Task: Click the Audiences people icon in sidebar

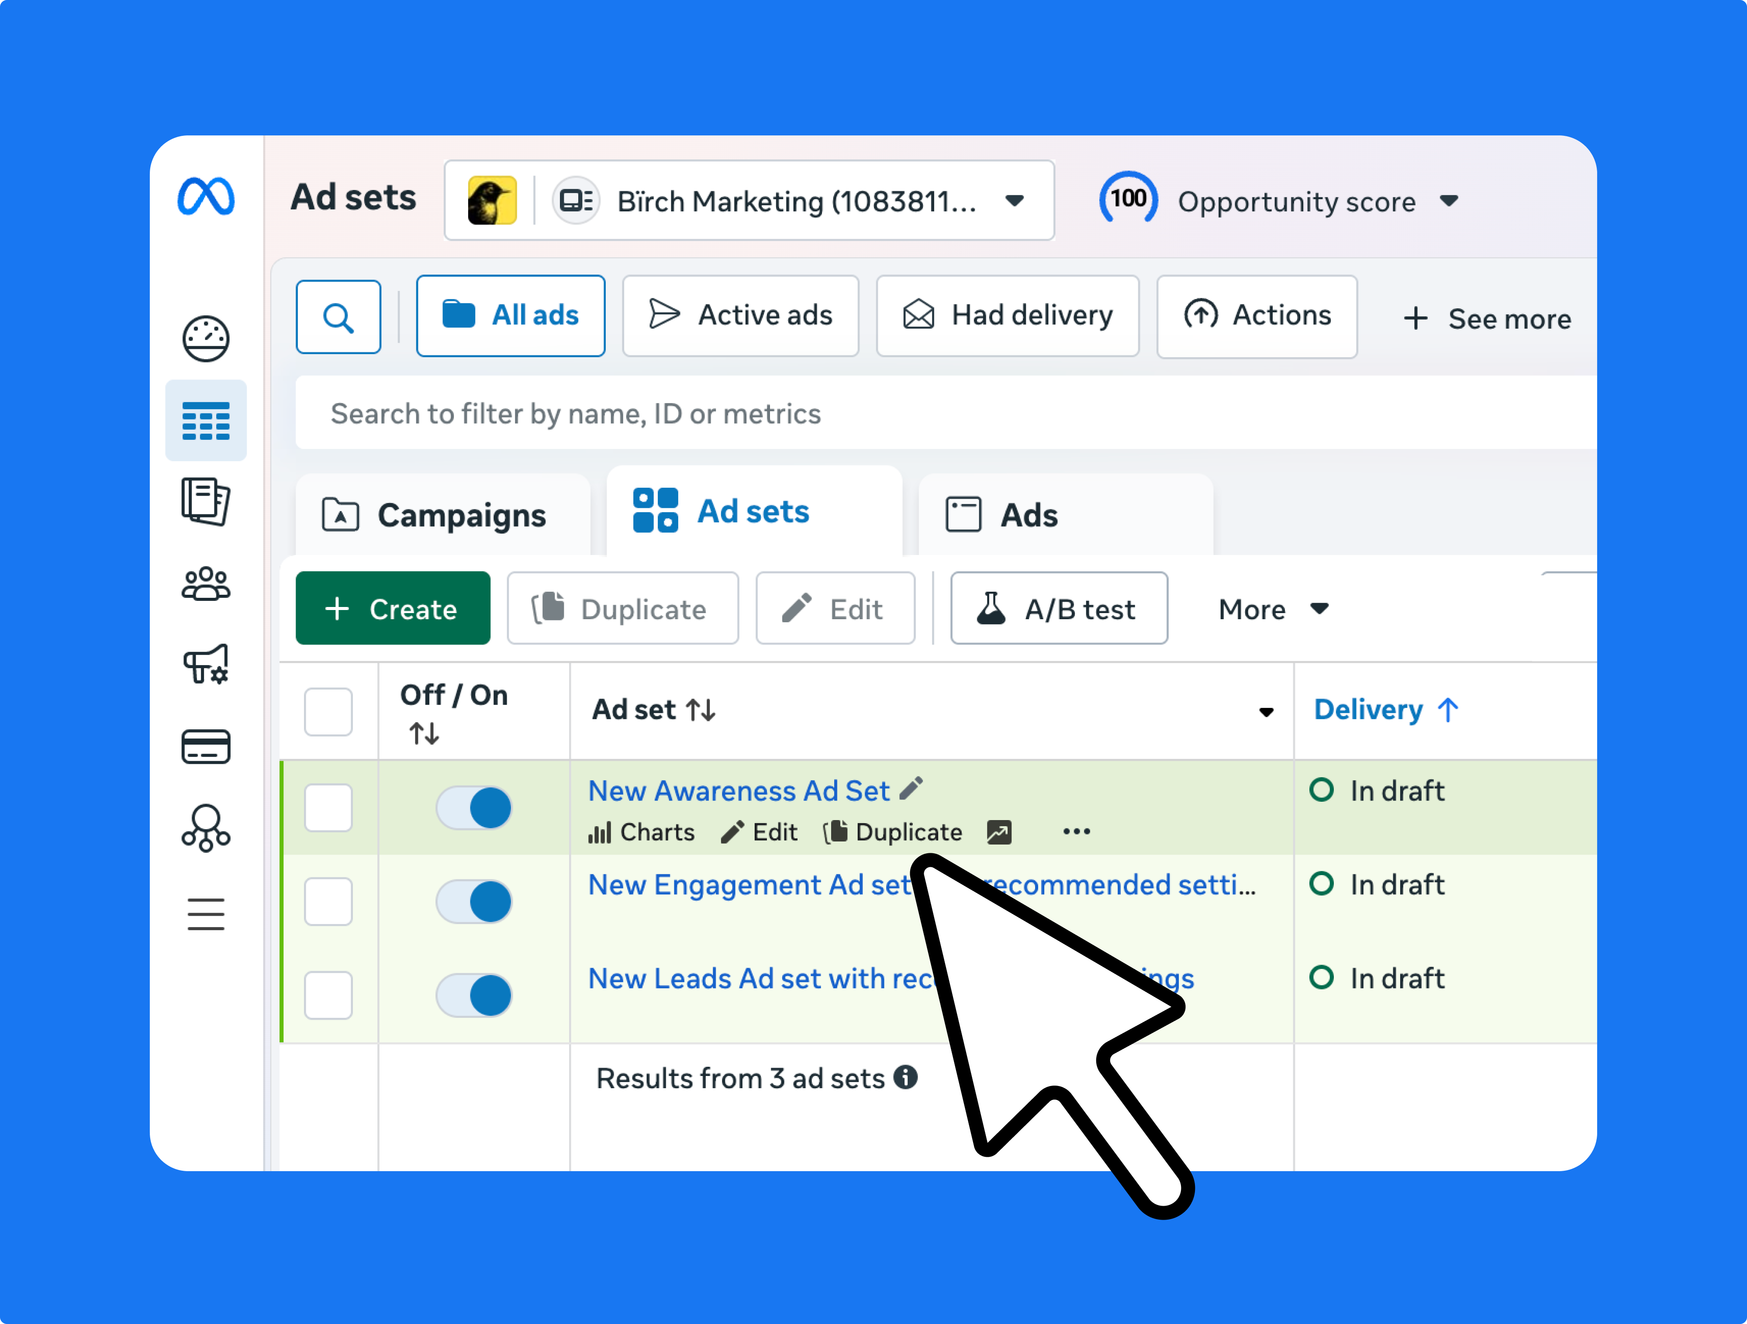Action: pyautogui.click(x=205, y=584)
